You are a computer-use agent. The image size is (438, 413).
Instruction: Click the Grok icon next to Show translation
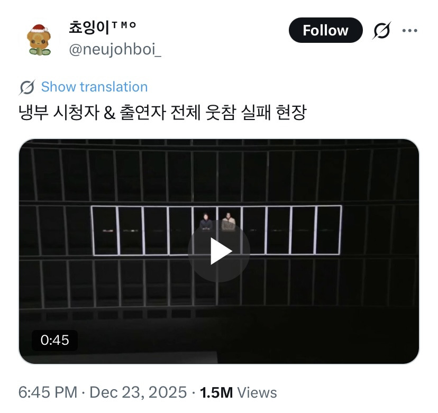(27, 87)
